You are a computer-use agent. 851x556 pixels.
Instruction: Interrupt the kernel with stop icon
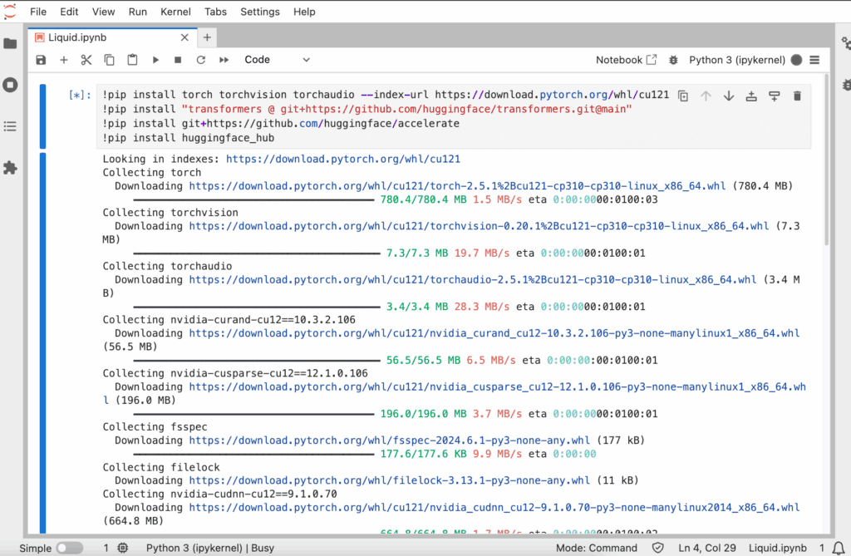pyautogui.click(x=178, y=60)
